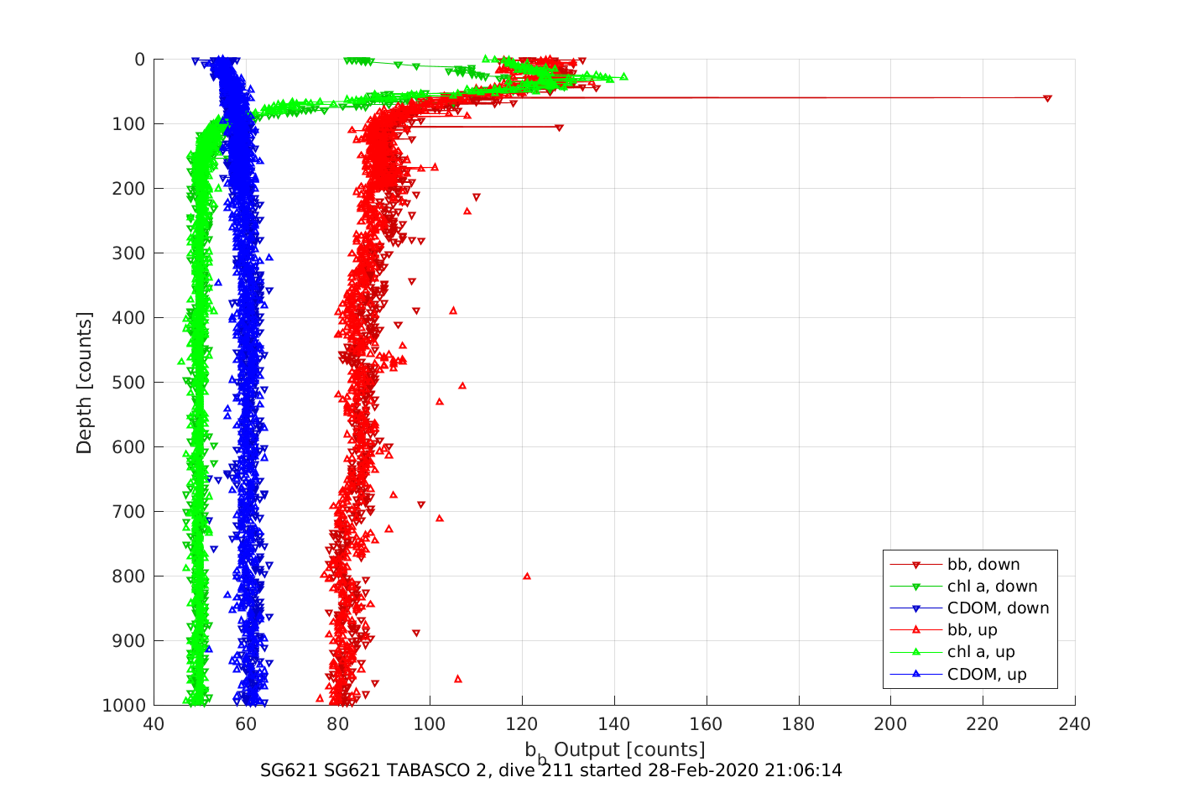Click y-axis tick label 900
Screen dimensions: 1189x793
(x=129, y=641)
